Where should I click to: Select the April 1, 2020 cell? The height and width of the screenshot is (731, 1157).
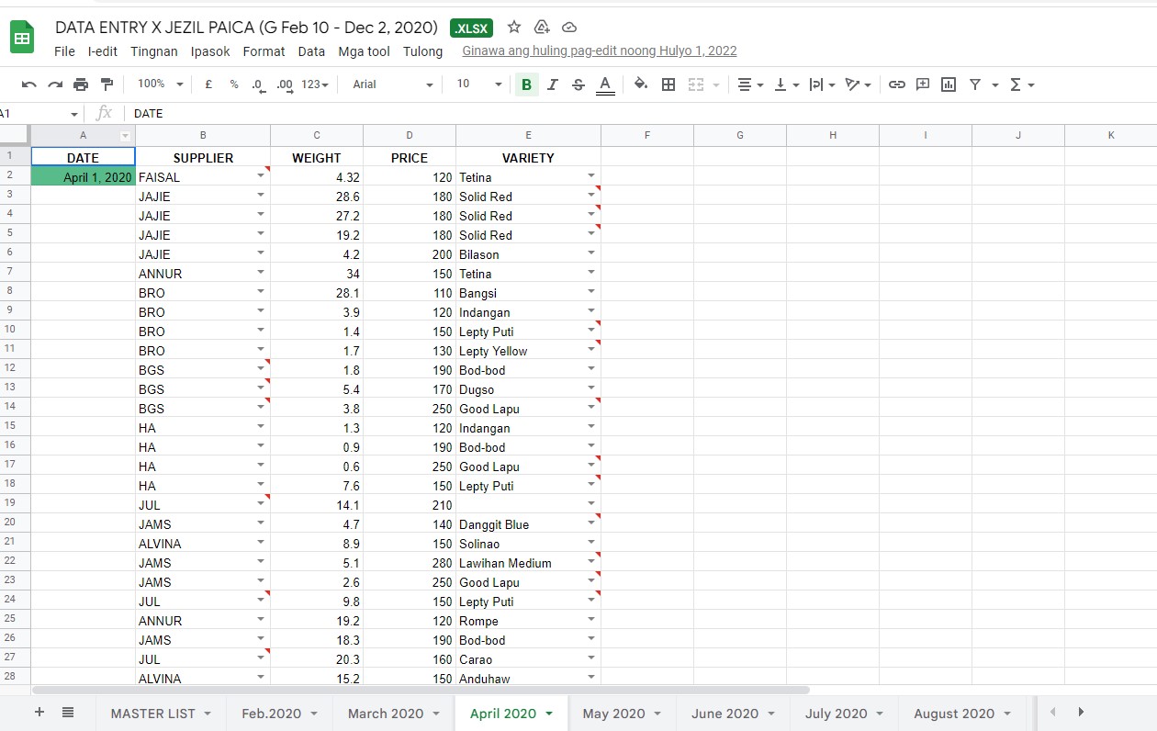[x=83, y=176]
